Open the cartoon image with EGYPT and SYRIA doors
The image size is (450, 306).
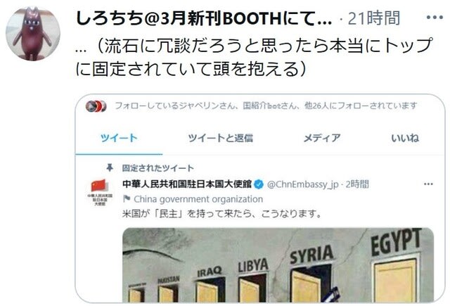(x=278, y=264)
